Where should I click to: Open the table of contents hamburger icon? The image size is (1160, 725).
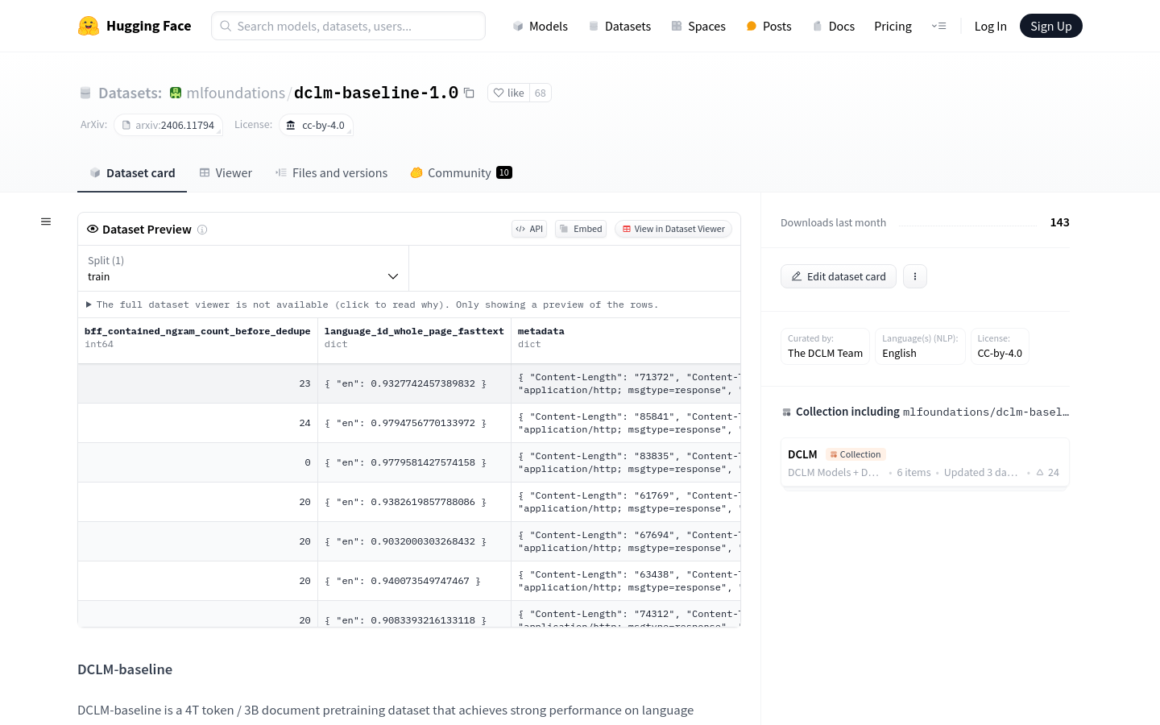(46, 222)
